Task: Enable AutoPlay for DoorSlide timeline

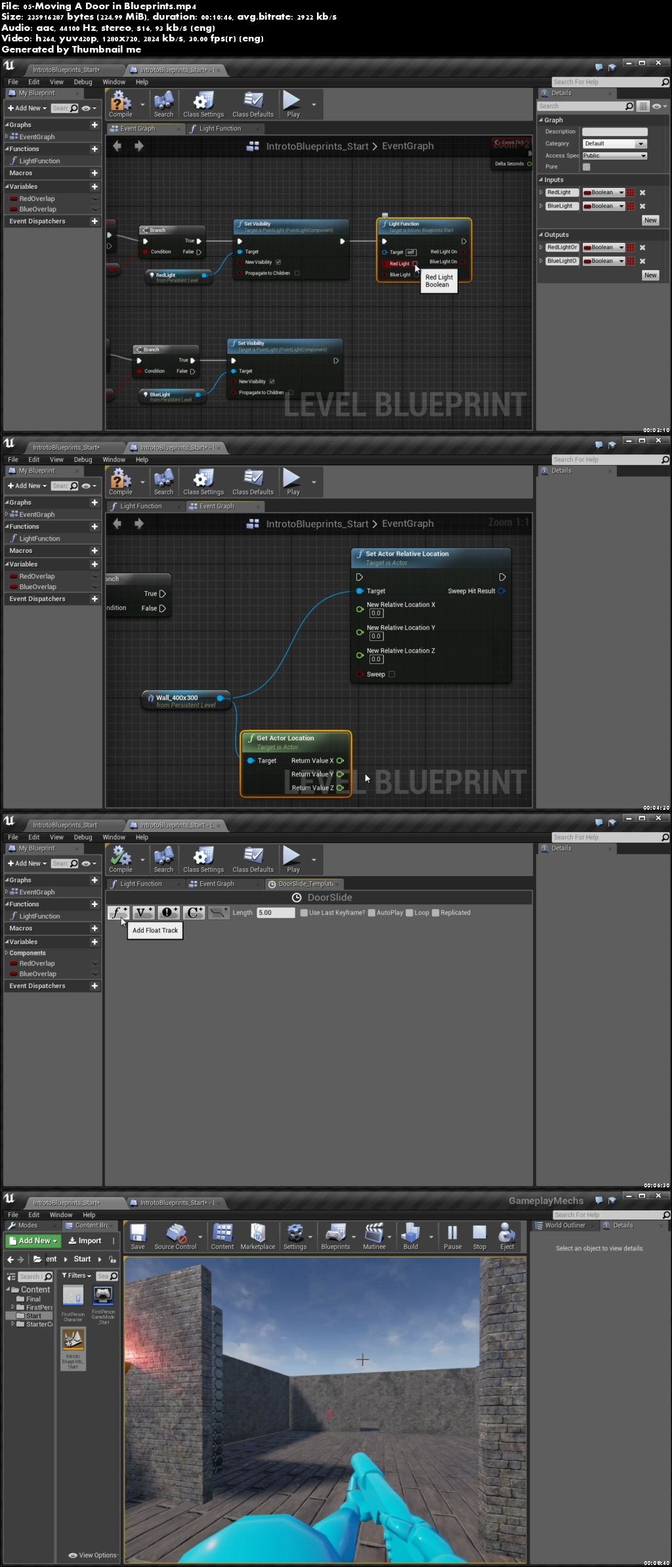Action: 371,913
